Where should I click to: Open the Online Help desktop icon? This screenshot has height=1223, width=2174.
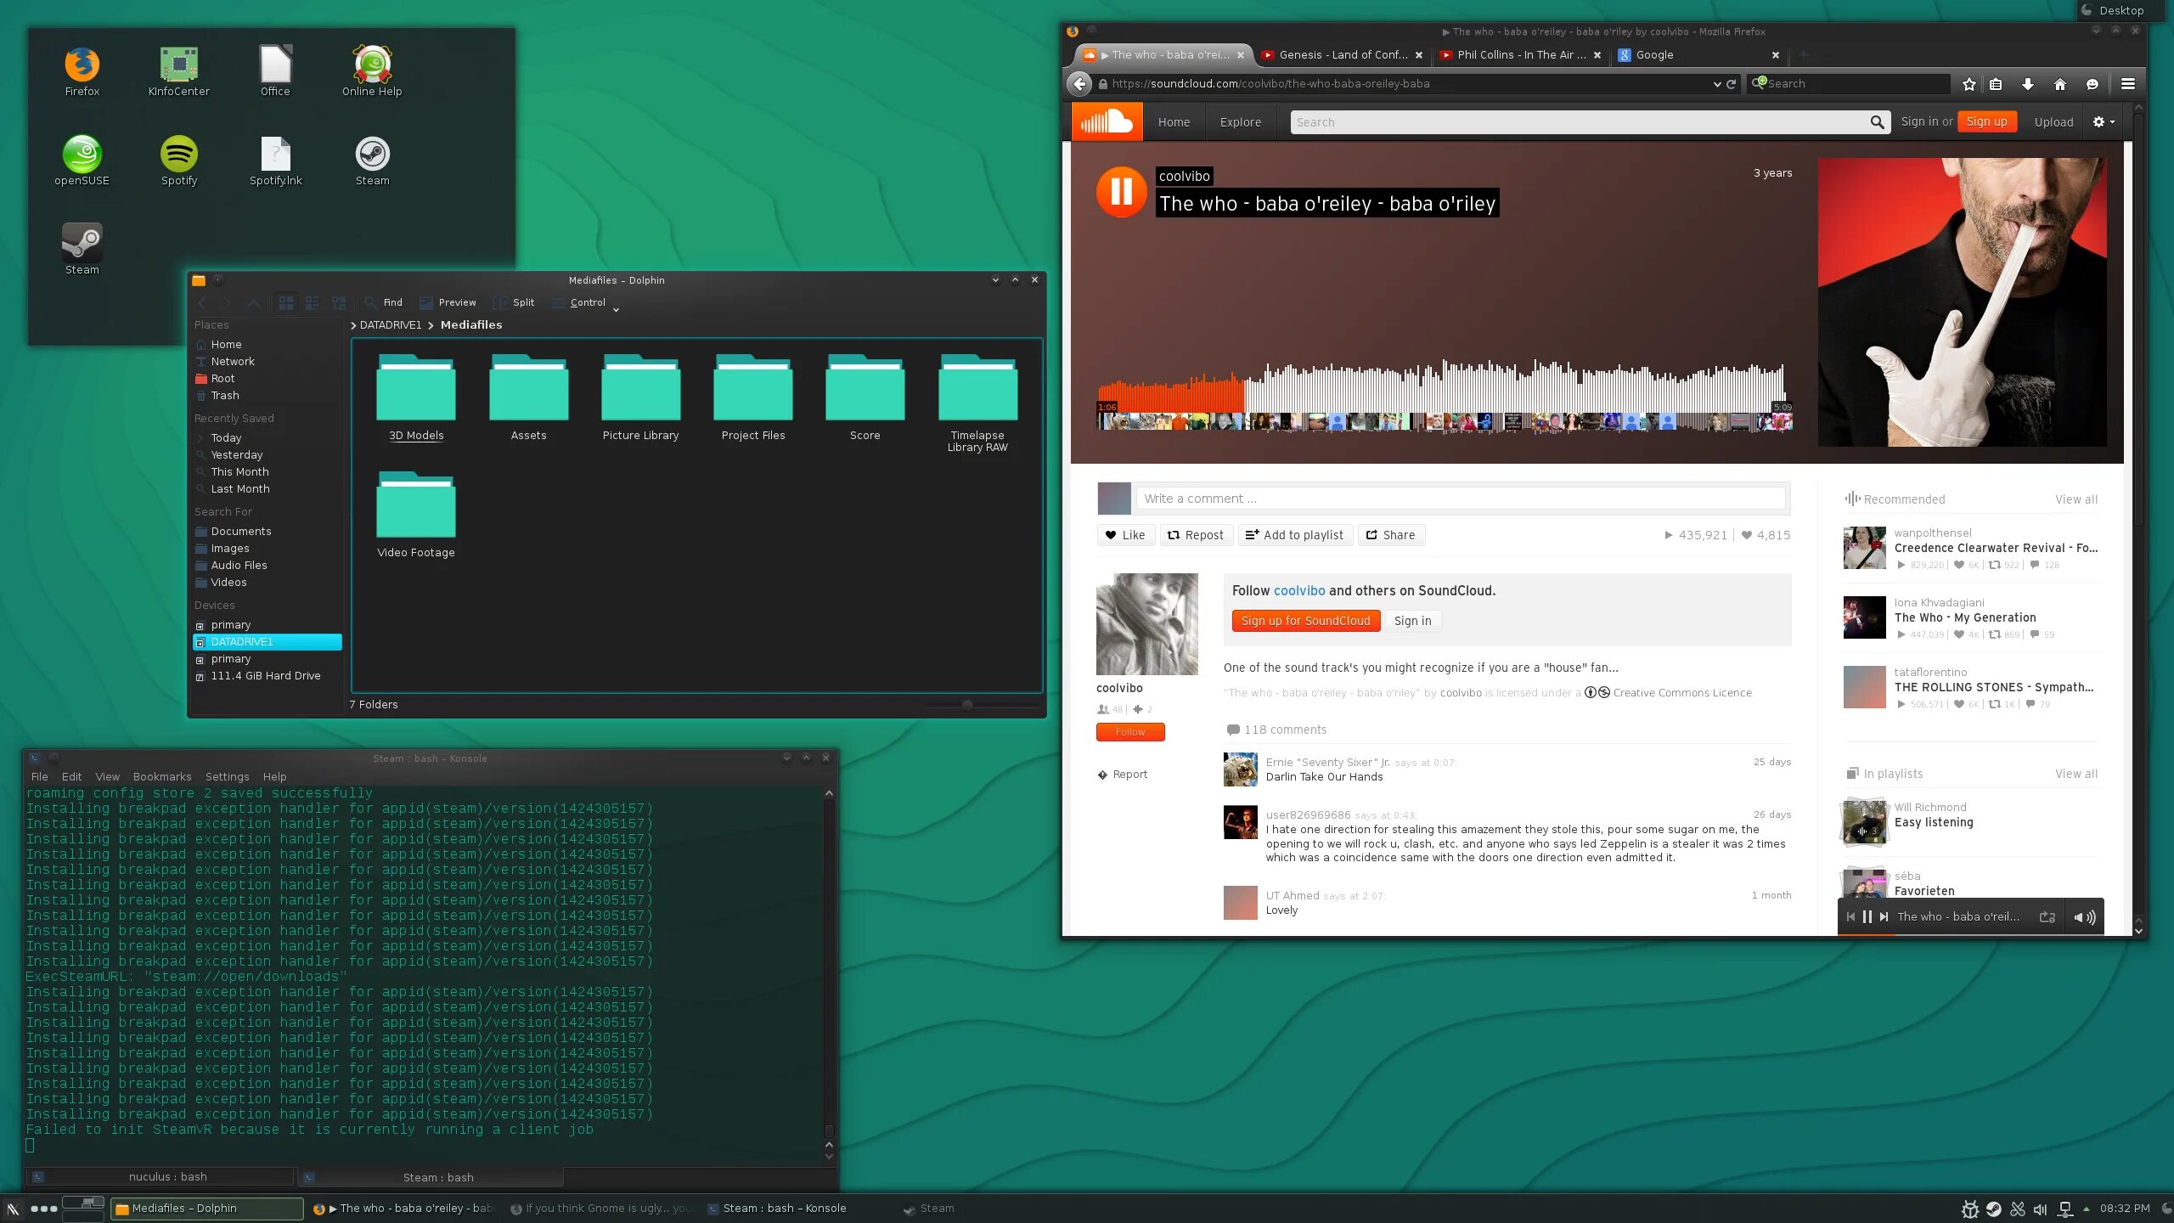(372, 70)
